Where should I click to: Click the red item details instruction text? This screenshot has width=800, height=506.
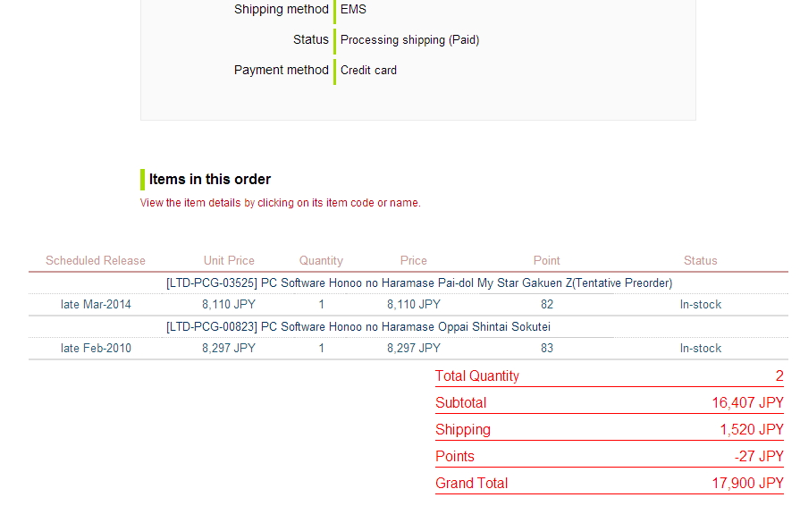pyautogui.click(x=280, y=203)
